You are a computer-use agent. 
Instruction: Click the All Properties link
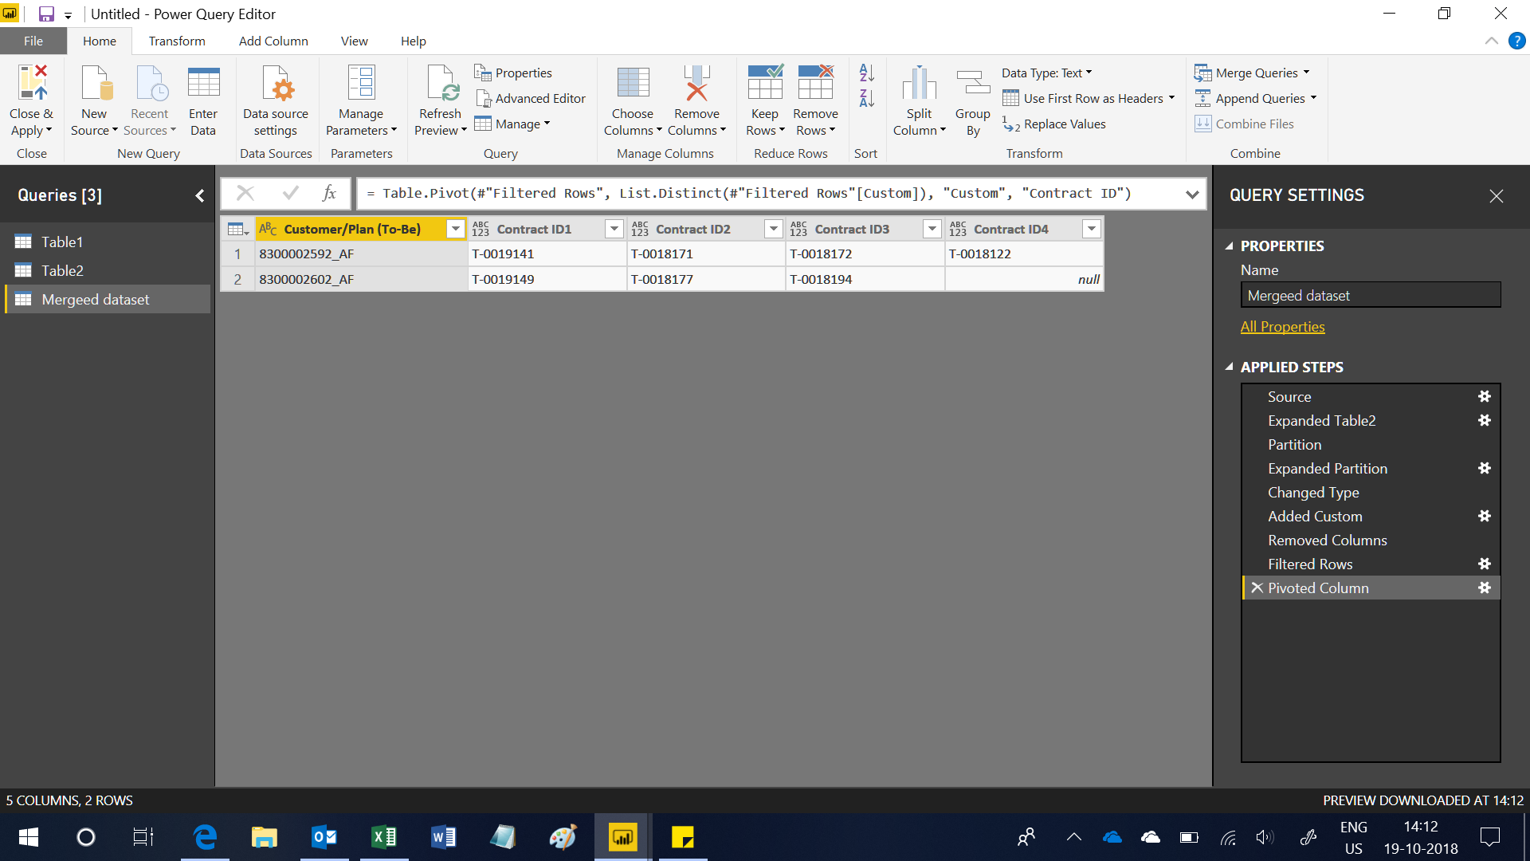(1282, 327)
